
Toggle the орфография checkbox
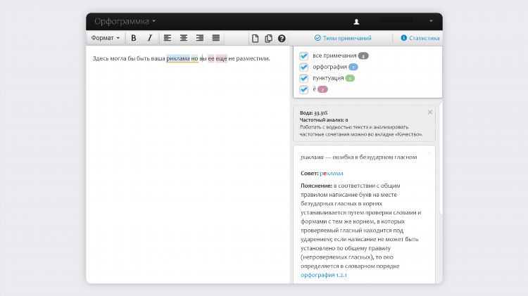[x=303, y=67]
